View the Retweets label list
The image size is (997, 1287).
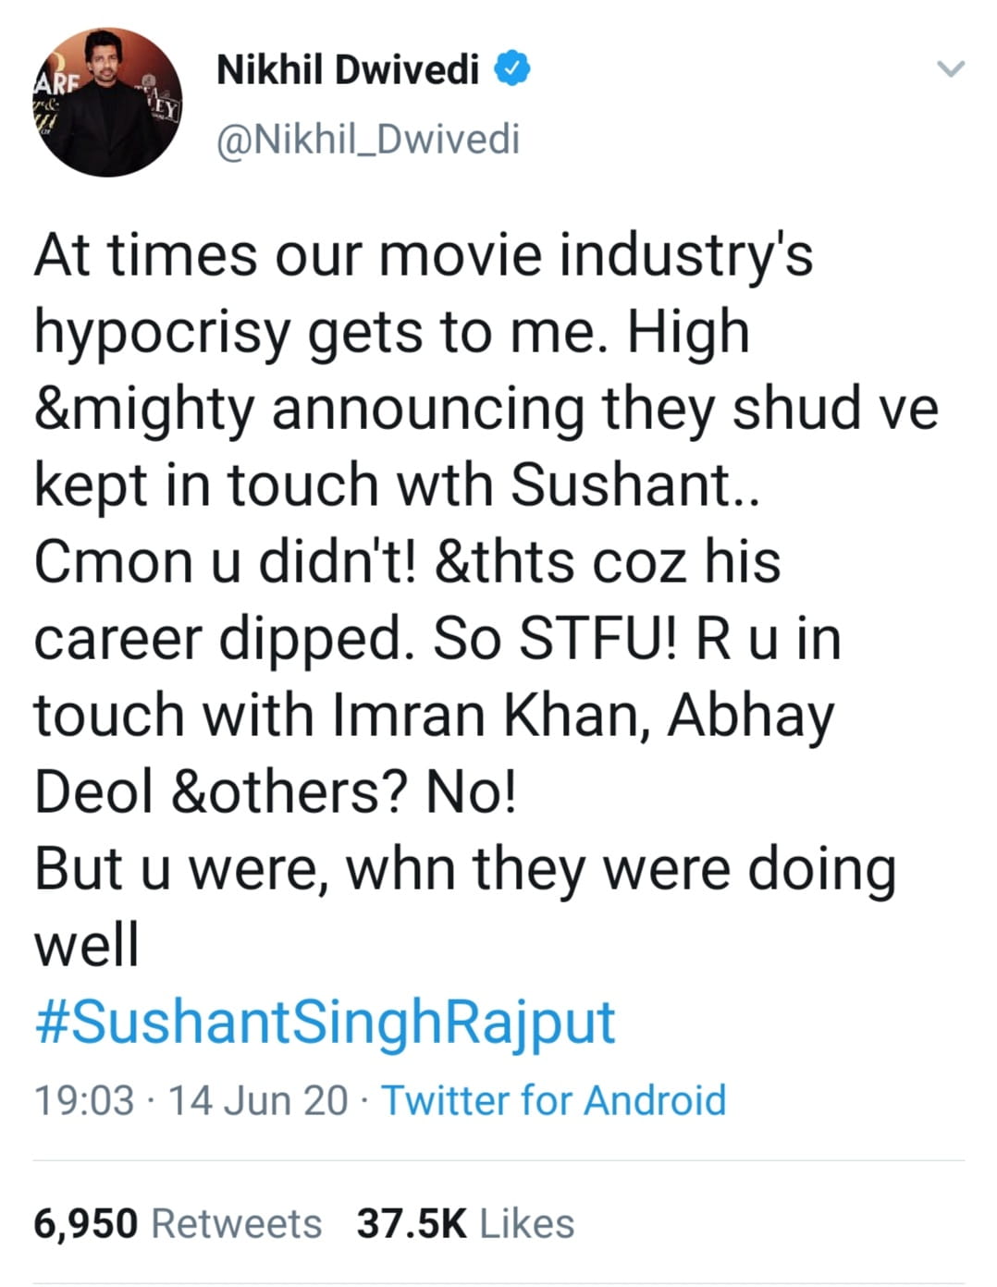[236, 1223]
